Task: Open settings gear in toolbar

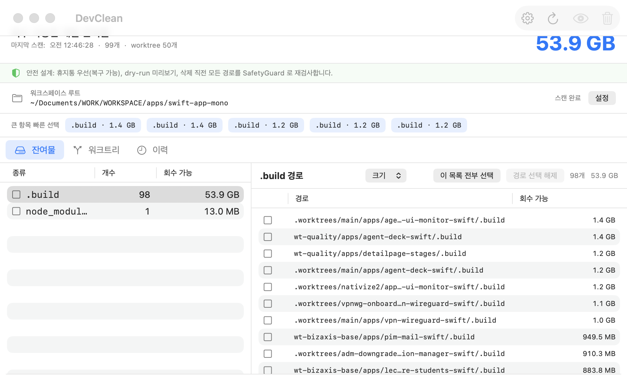Action: tap(527, 18)
